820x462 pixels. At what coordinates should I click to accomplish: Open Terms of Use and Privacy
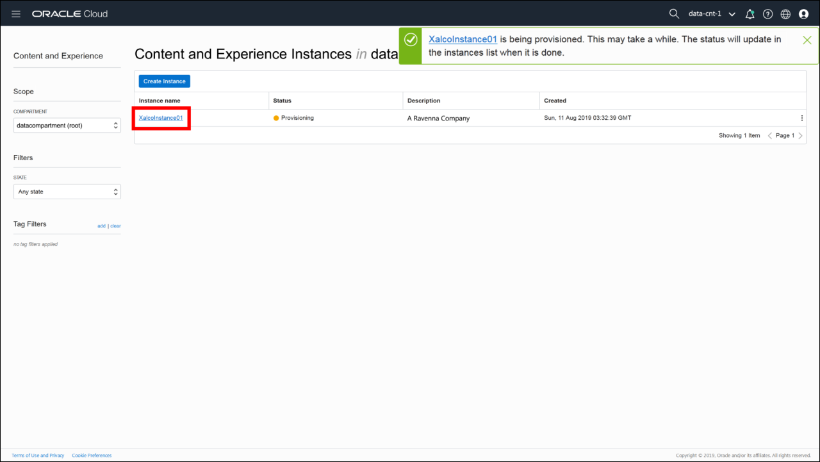click(38, 456)
